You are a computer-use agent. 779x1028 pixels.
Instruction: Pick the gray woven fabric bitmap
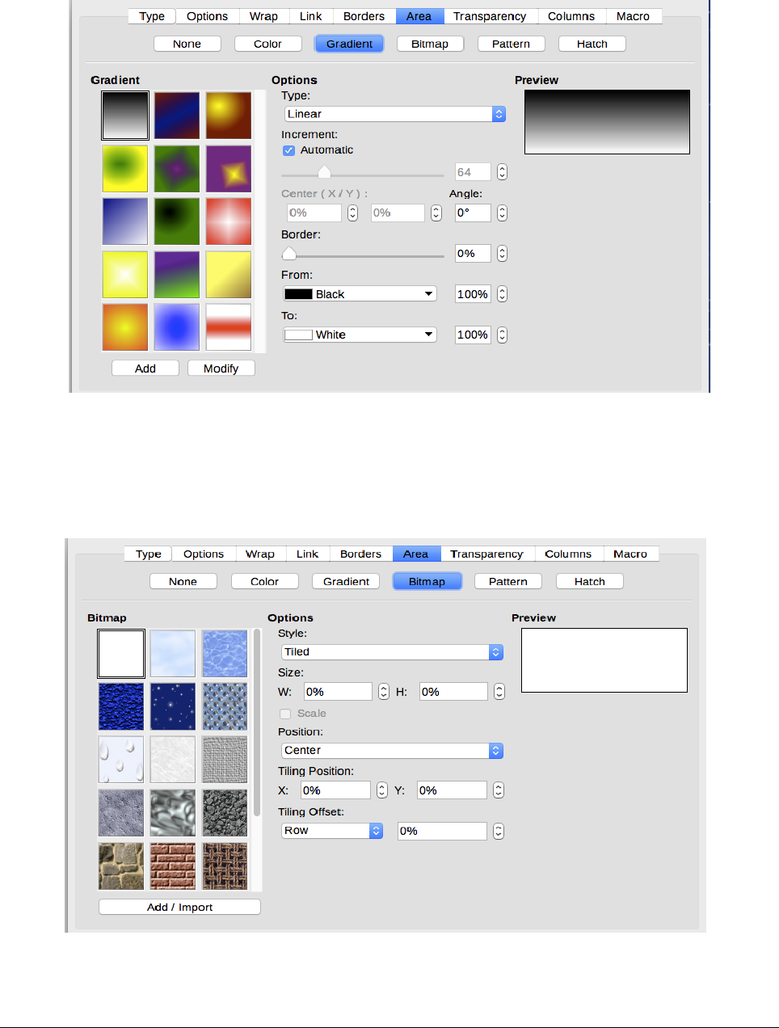click(225, 760)
